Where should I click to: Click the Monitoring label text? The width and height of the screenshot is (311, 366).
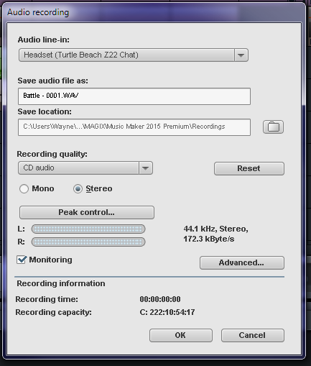50,260
